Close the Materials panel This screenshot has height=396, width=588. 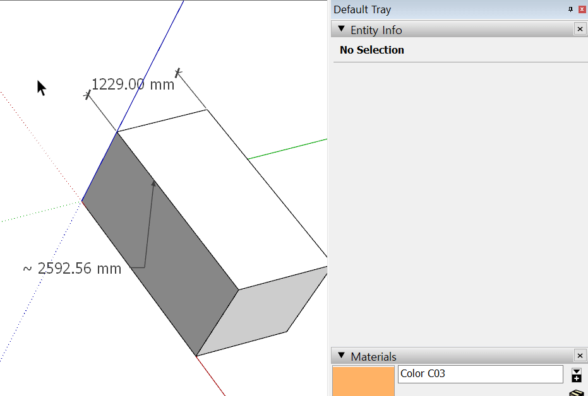click(x=580, y=355)
